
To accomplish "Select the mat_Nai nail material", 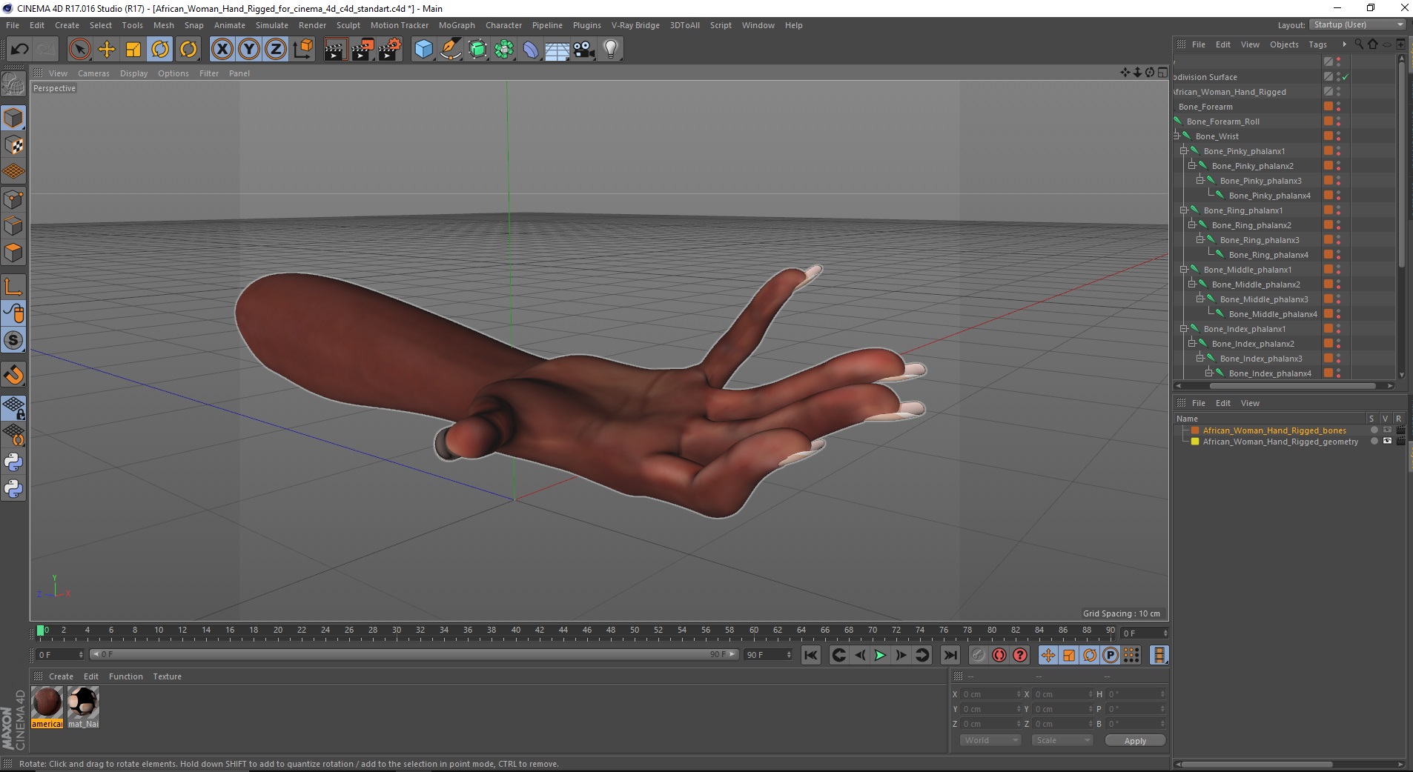I will click(83, 707).
